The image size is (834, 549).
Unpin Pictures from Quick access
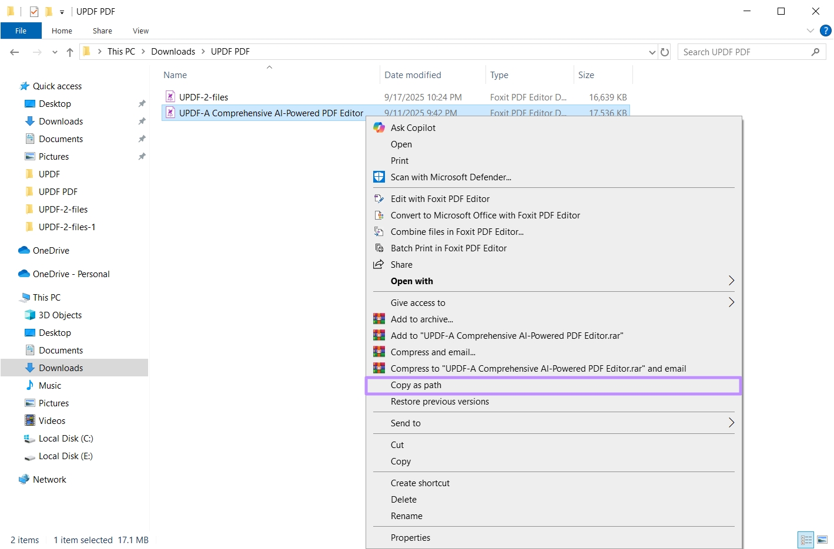(x=142, y=156)
